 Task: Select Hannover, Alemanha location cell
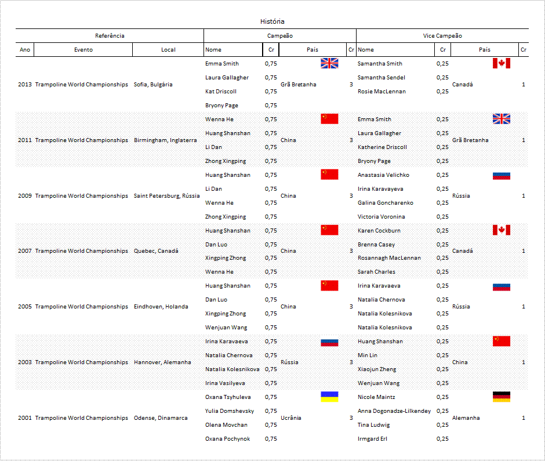coord(162,362)
